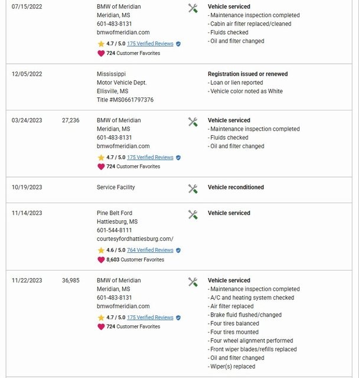
Task: Click the wrench icon for the 11/22/2023 service
Action: tap(192, 282)
